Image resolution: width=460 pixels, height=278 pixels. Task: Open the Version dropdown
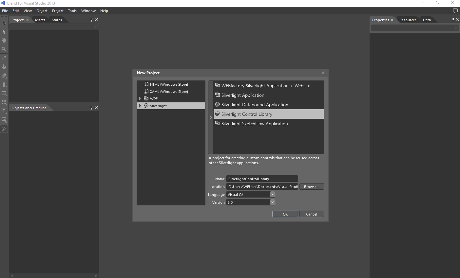click(x=272, y=202)
